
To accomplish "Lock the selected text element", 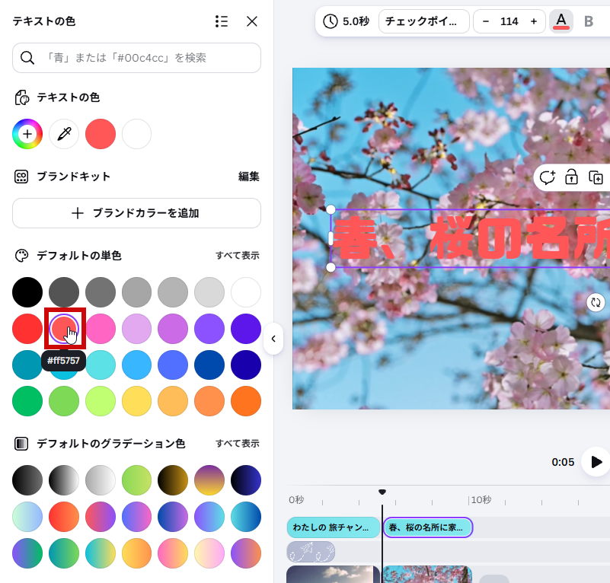I will [571, 177].
